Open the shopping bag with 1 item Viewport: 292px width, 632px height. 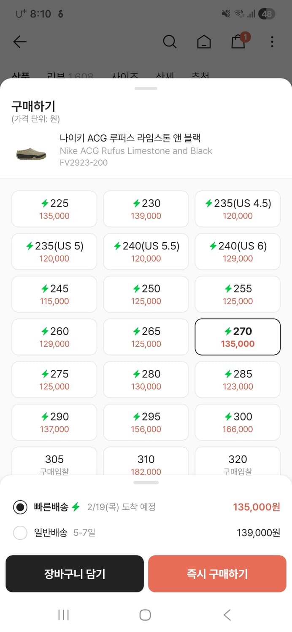(238, 43)
